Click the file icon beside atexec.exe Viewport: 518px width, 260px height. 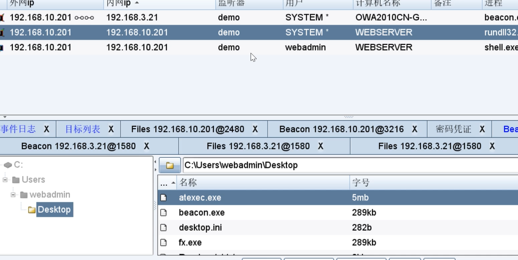(163, 197)
